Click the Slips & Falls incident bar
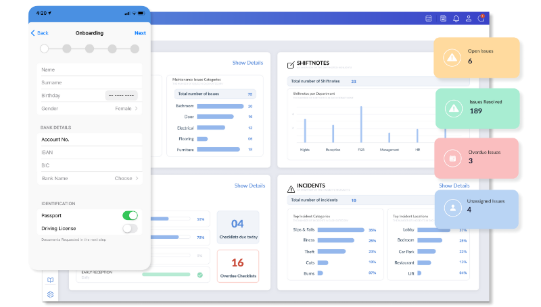The width and height of the screenshot is (541, 307). tap(341, 229)
